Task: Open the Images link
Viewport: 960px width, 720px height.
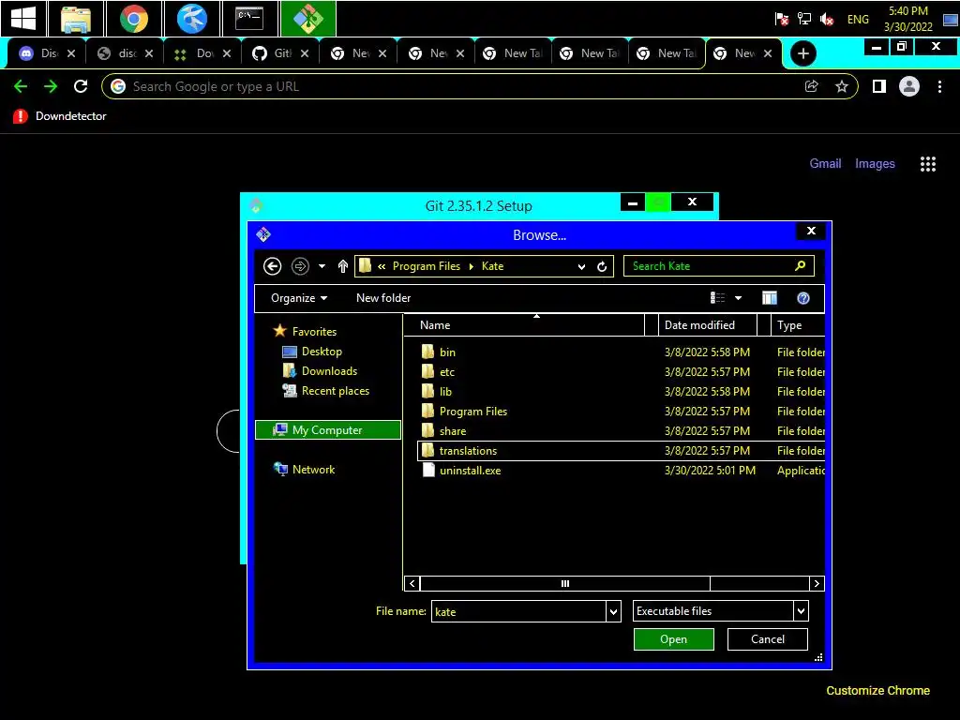Action: [875, 163]
